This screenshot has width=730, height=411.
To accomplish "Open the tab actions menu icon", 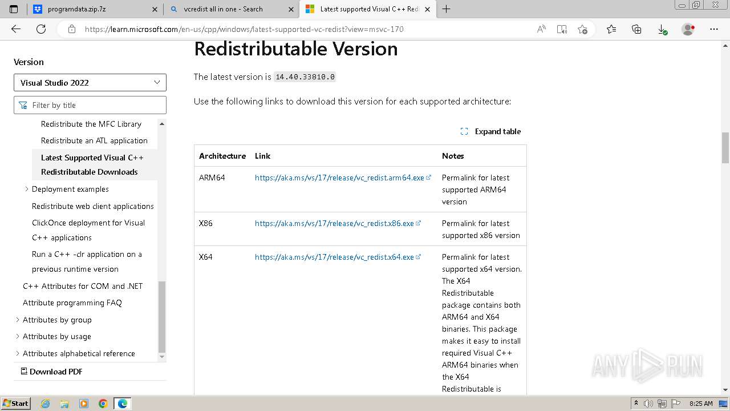I will click(x=14, y=9).
